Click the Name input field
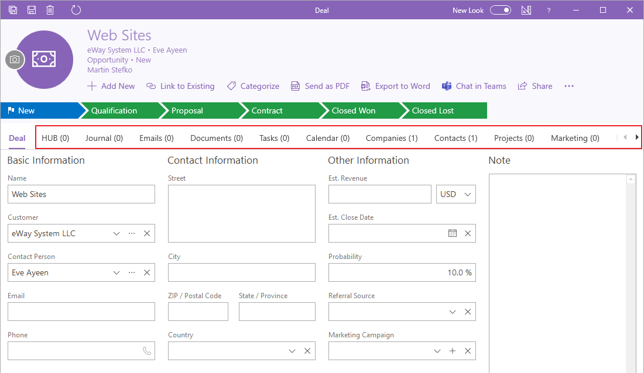The image size is (644, 373). click(x=81, y=194)
